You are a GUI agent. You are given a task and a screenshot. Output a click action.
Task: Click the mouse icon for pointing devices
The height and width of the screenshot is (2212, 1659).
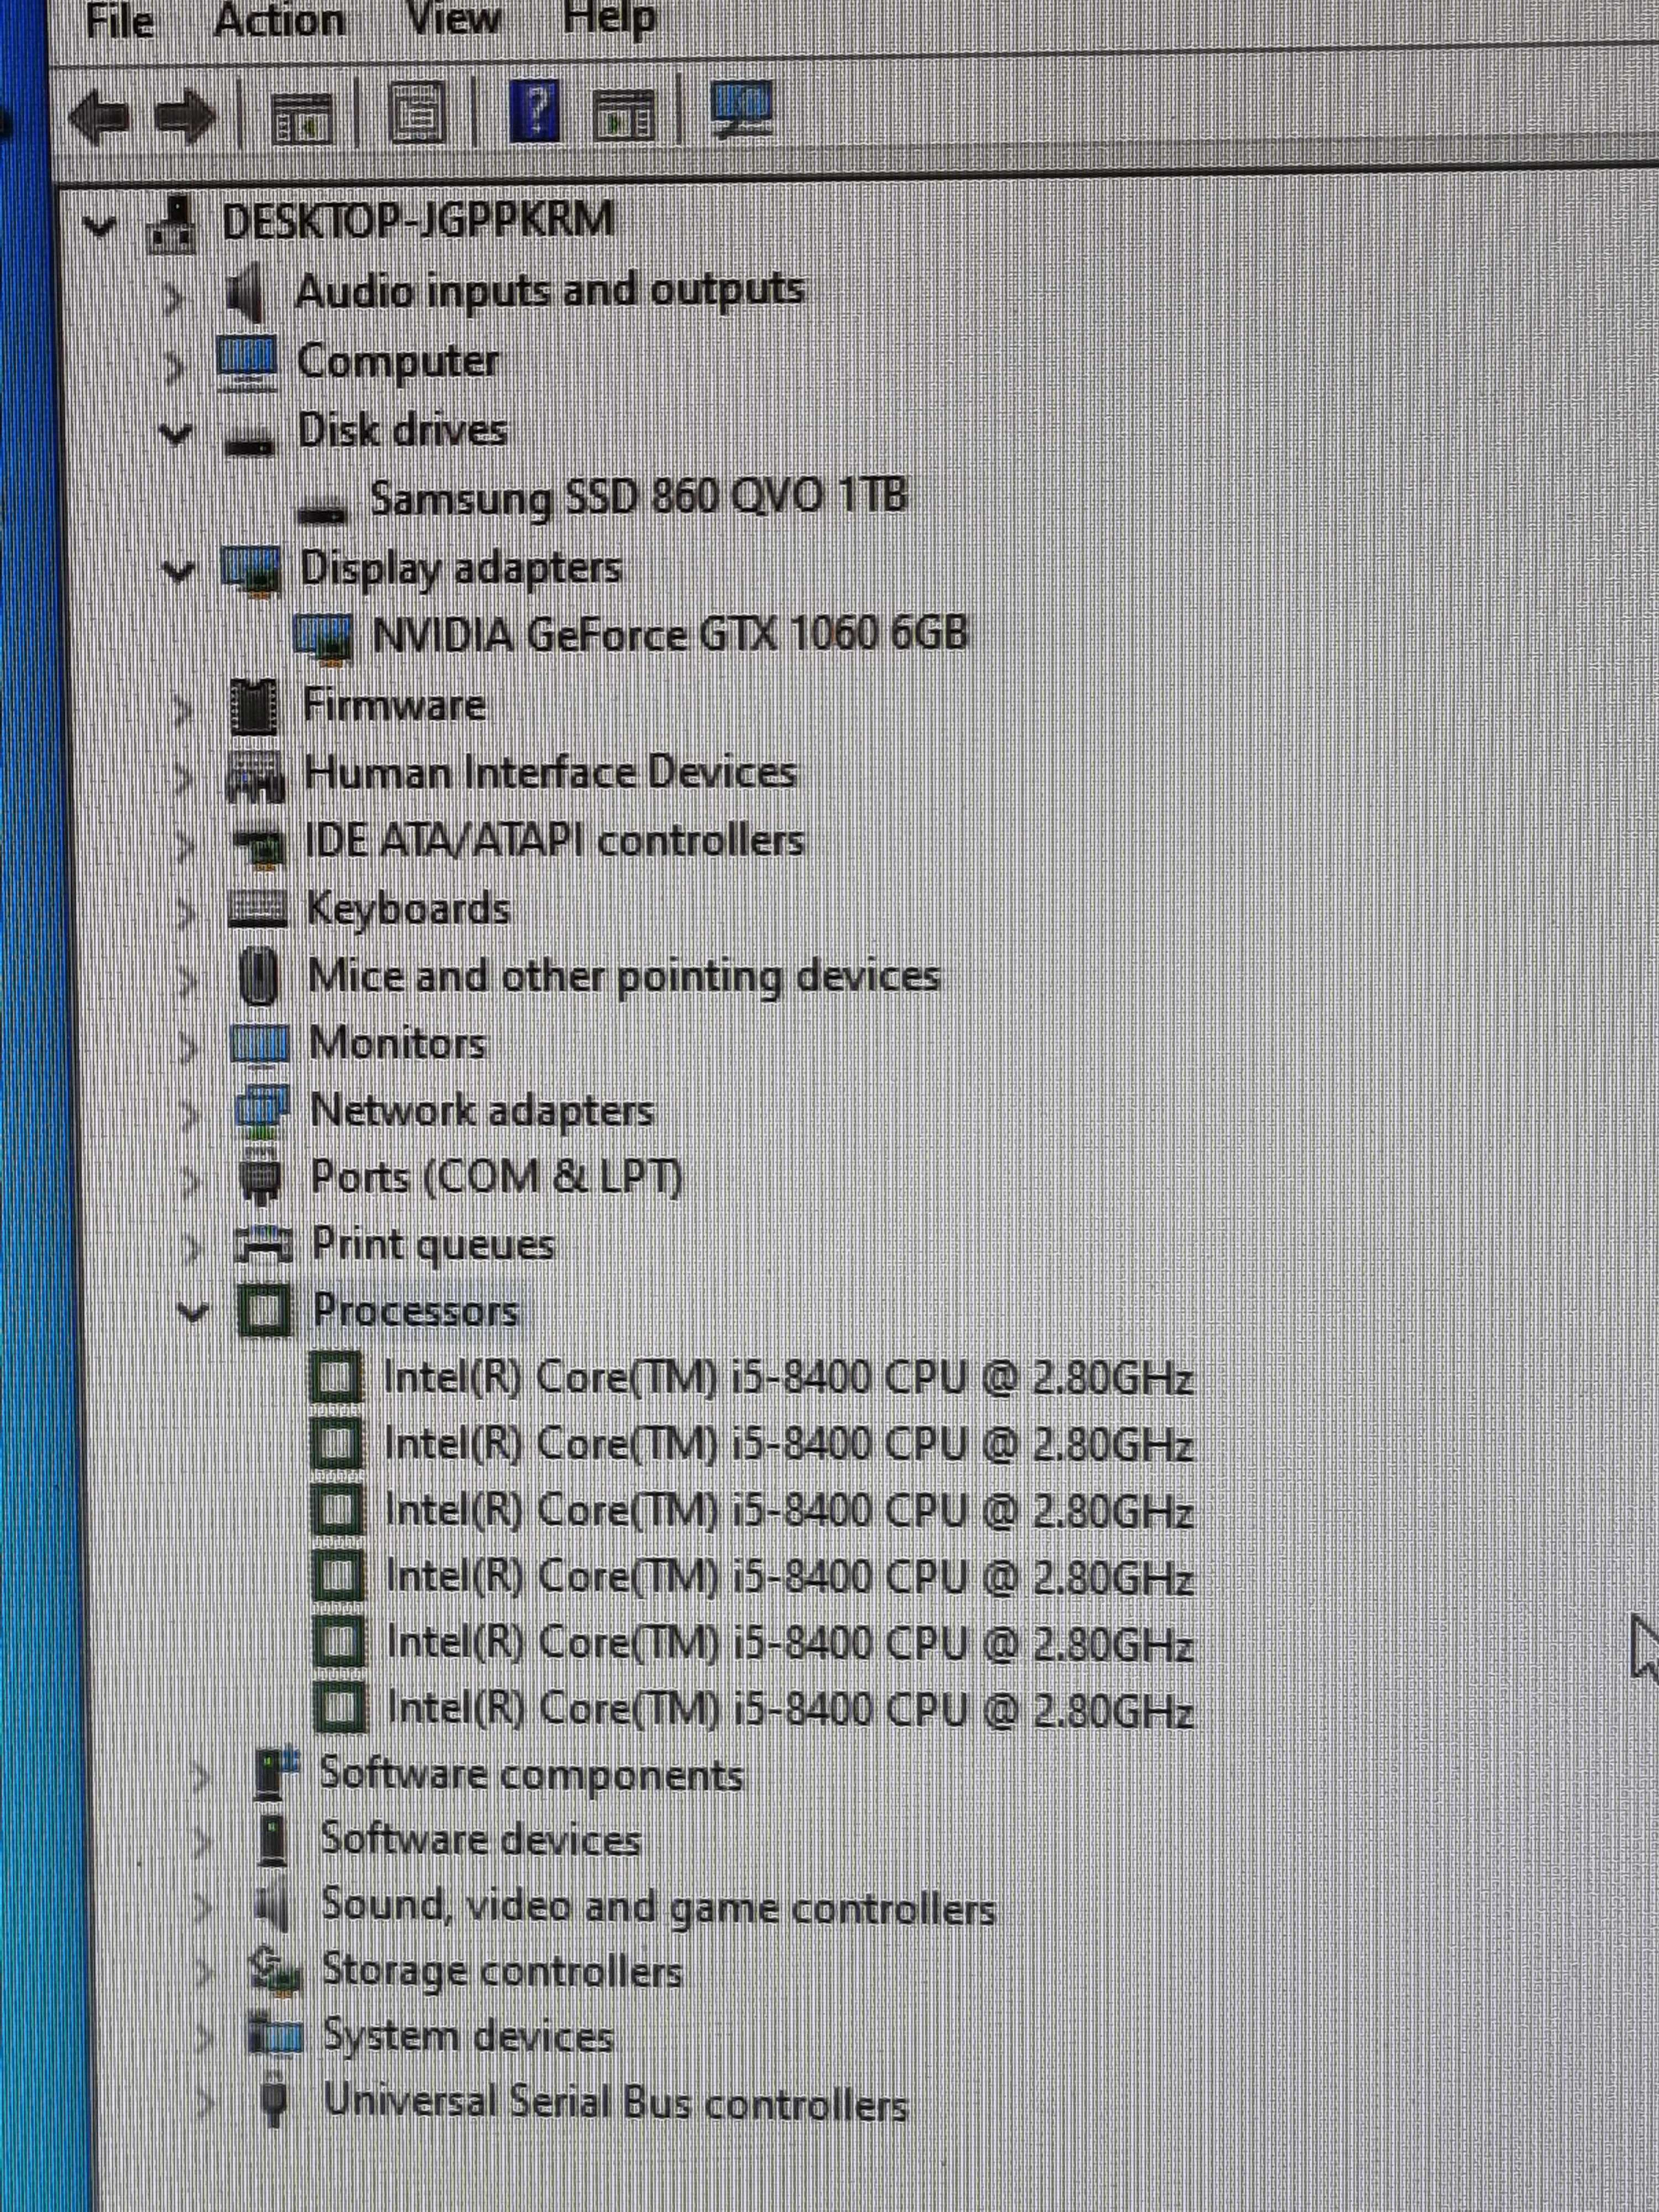259,977
